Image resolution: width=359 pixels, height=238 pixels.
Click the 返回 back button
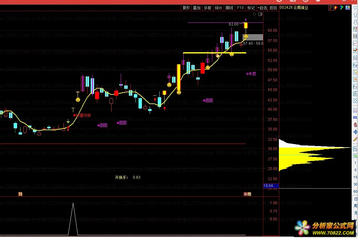tap(273, 8)
